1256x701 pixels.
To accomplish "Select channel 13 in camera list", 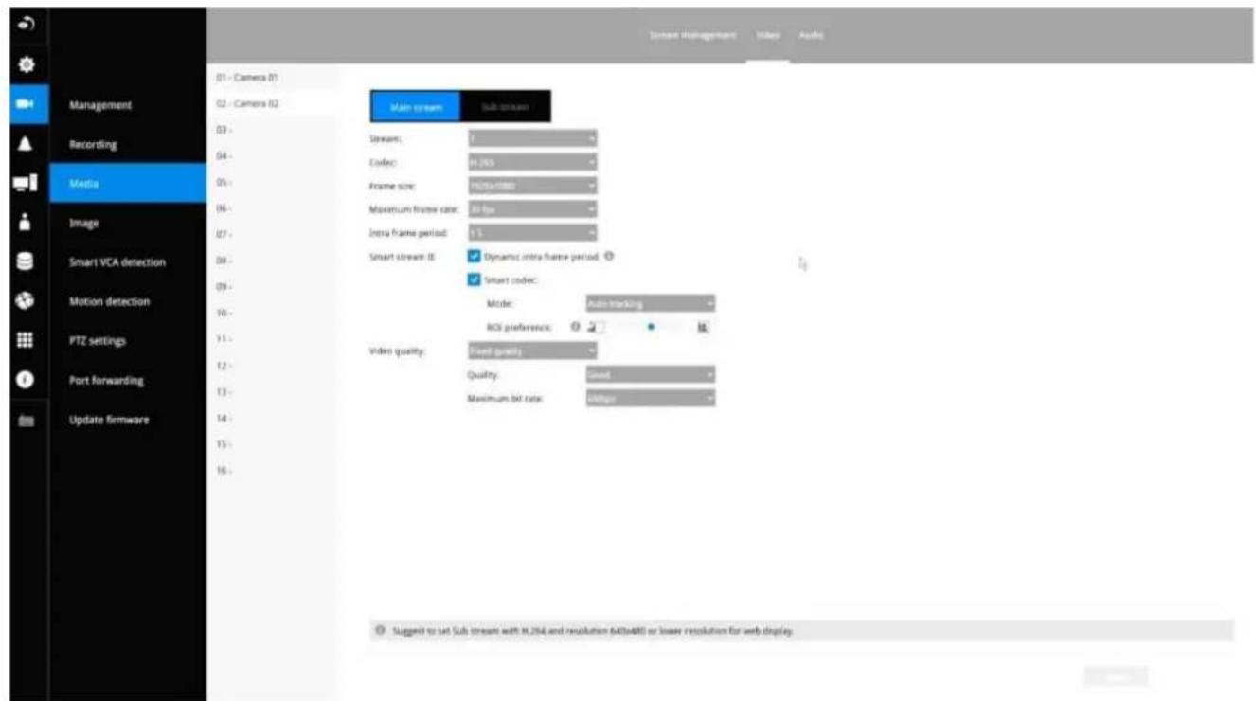I will [x=271, y=391].
